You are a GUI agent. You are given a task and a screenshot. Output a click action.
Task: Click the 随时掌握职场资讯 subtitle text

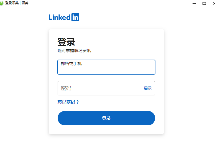[x=74, y=50]
